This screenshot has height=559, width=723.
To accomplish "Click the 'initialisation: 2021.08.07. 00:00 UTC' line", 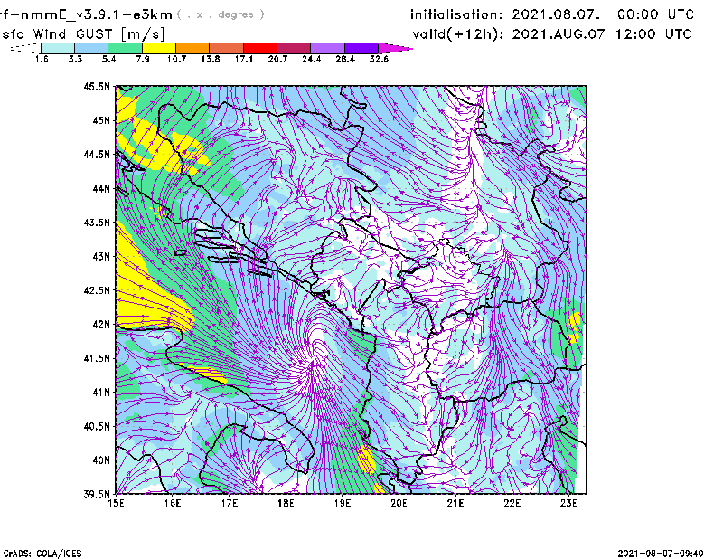I will coord(552,14).
